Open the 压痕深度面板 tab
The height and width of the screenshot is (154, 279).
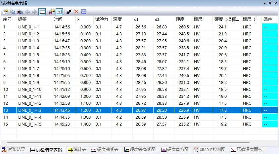click(x=247, y=150)
